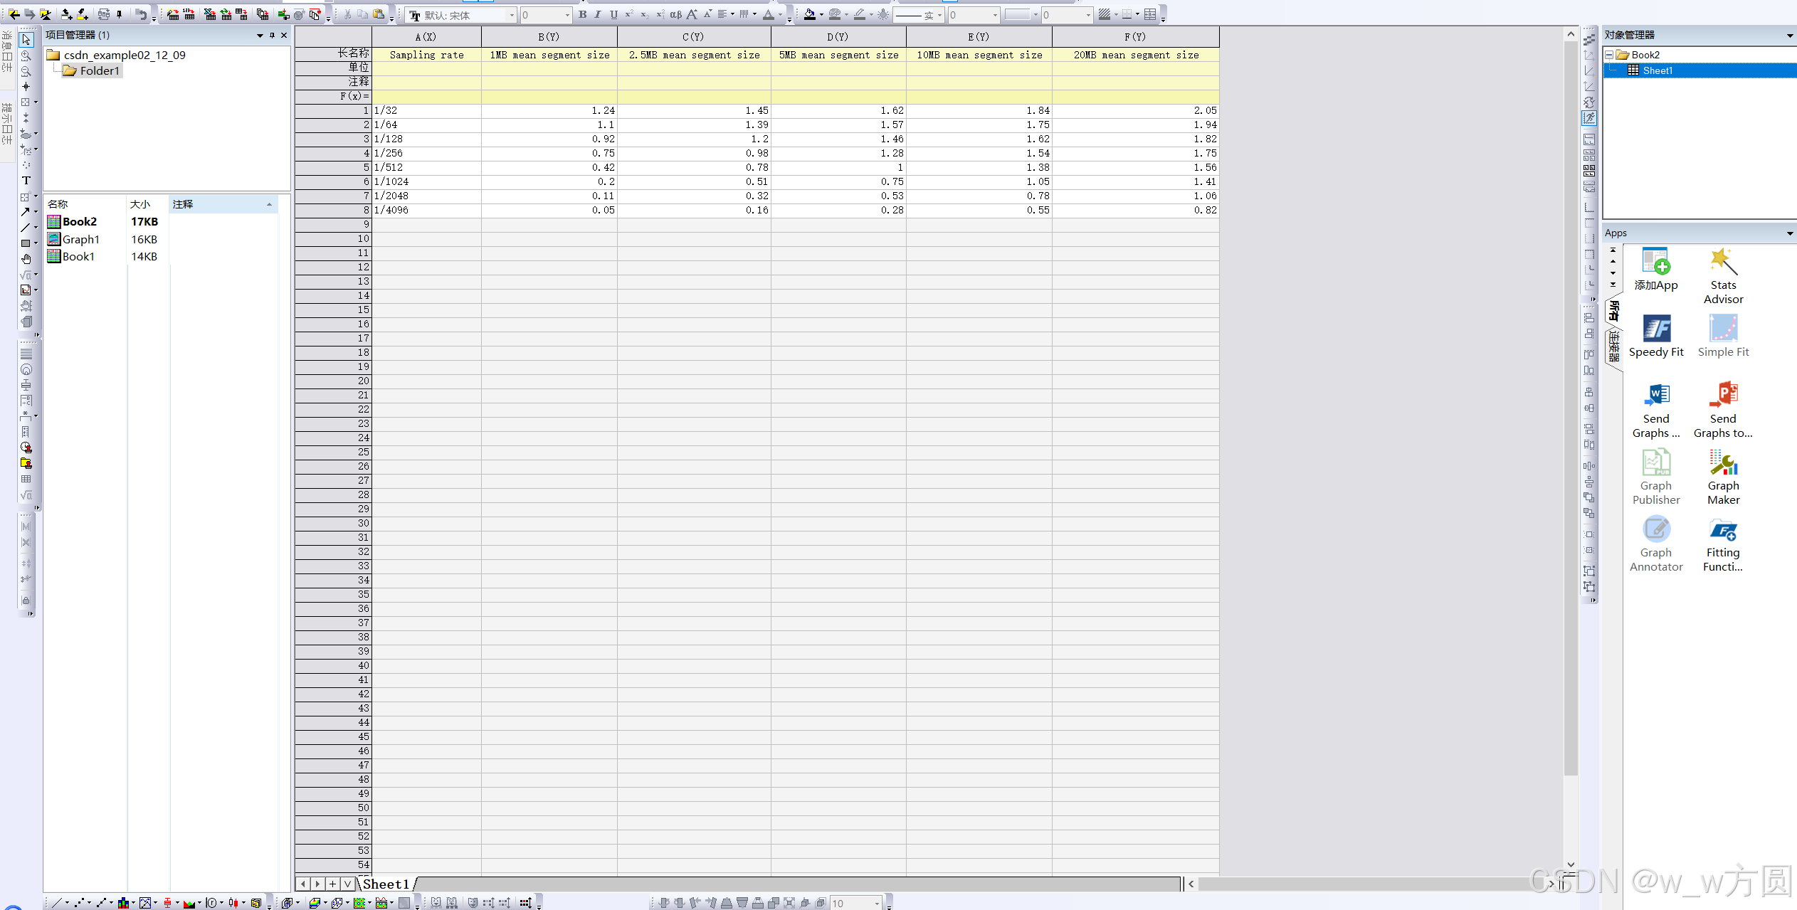Click the Paste icon in toolbar
The image size is (1797, 910).
point(379,14)
